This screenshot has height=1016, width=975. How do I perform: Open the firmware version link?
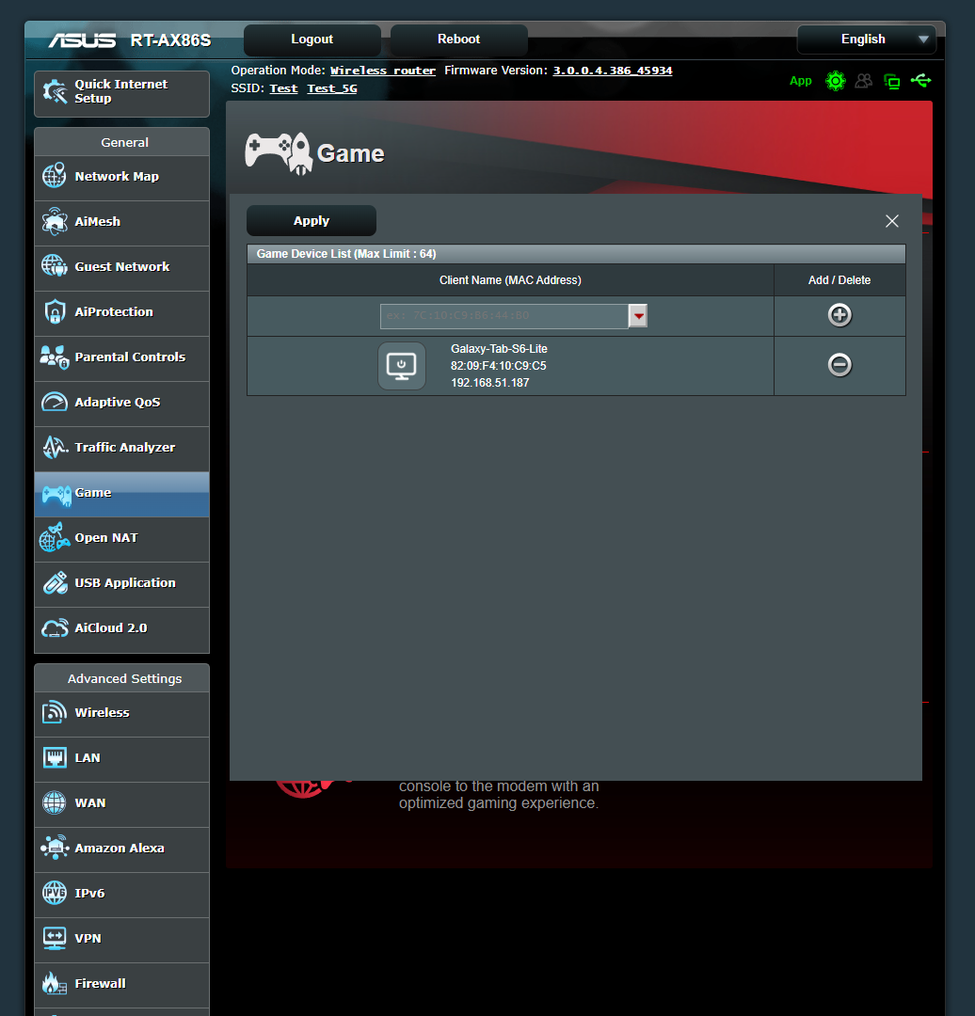pos(612,70)
